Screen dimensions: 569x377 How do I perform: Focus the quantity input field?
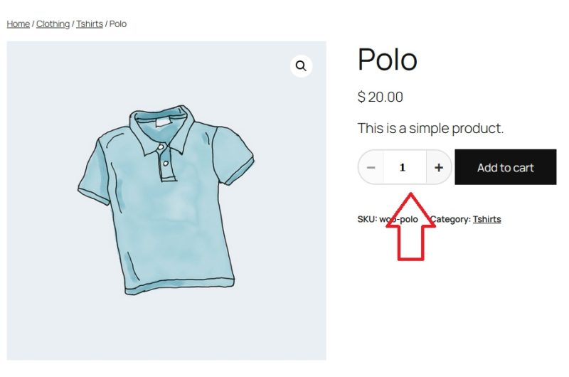pos(405,168)
